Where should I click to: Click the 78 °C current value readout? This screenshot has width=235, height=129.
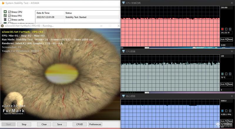click(226, 77)
